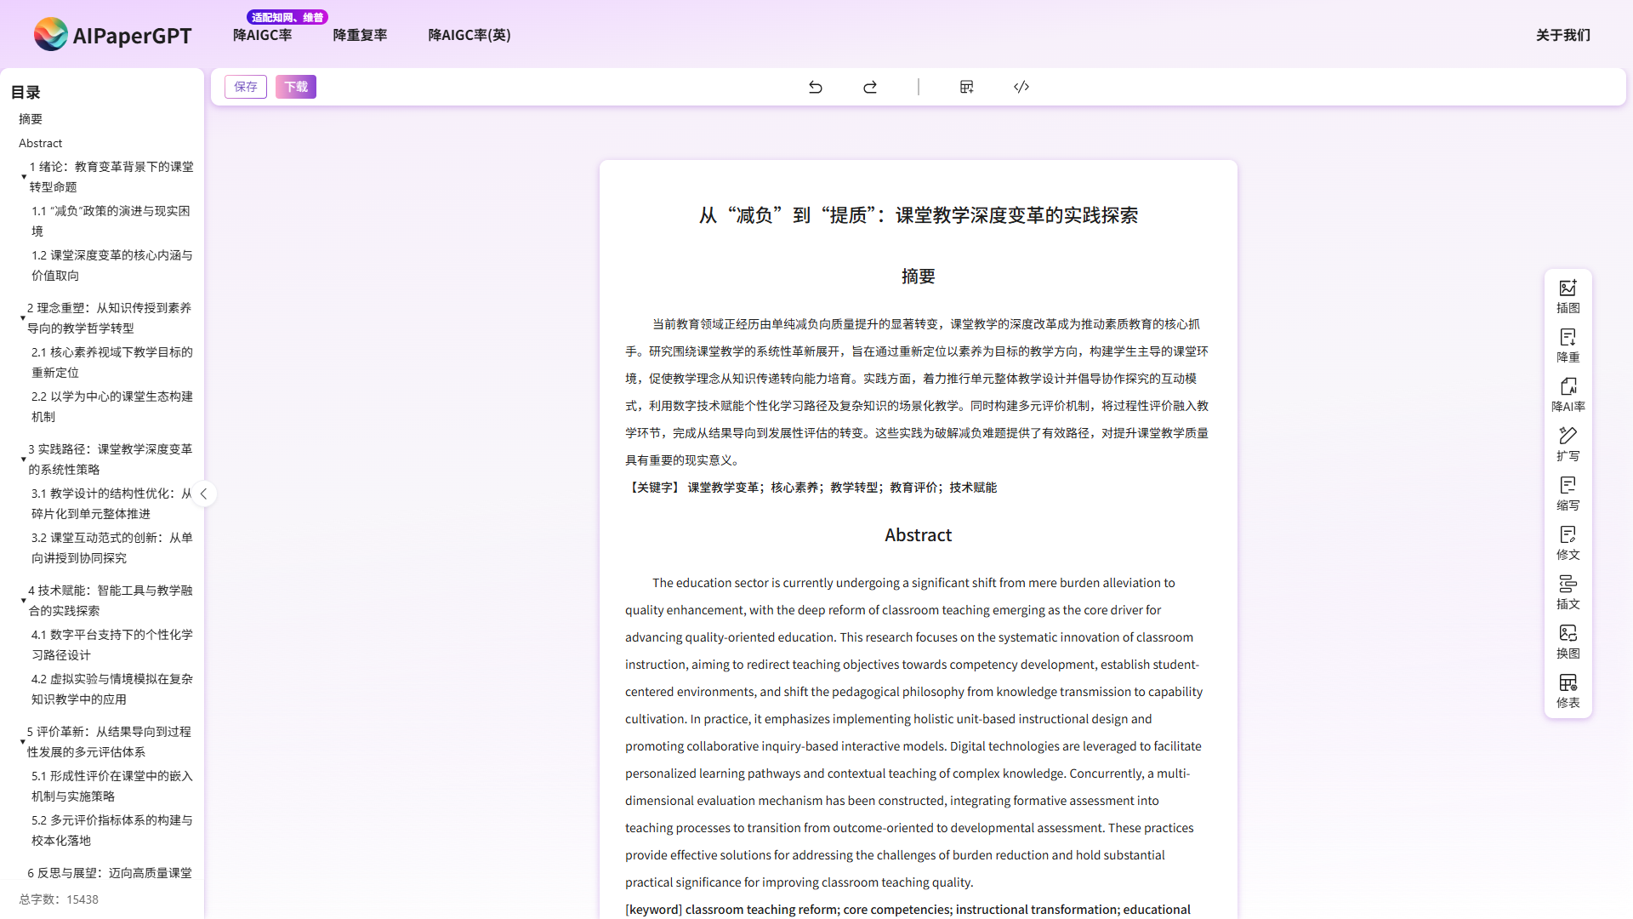Insert a table via the table toolbar icon

966,87
